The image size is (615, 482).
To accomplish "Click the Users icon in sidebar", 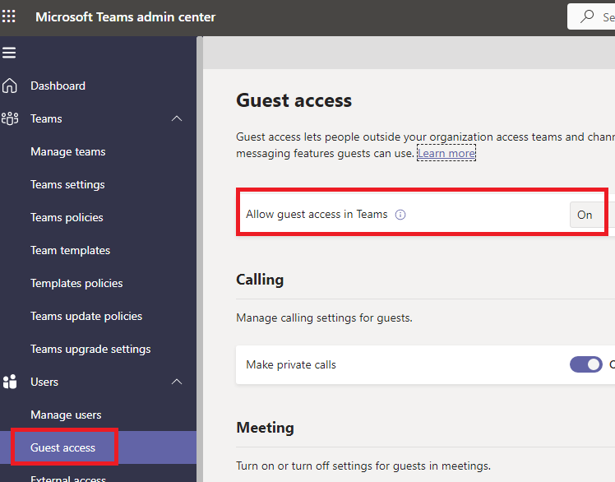I will coord(10,382).
